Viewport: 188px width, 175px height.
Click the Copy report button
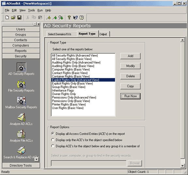point(130,86)
